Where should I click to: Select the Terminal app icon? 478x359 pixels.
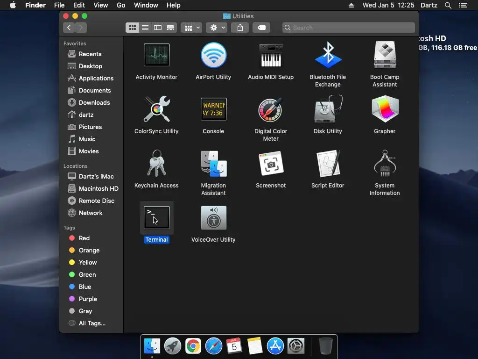tap(156, 217)
